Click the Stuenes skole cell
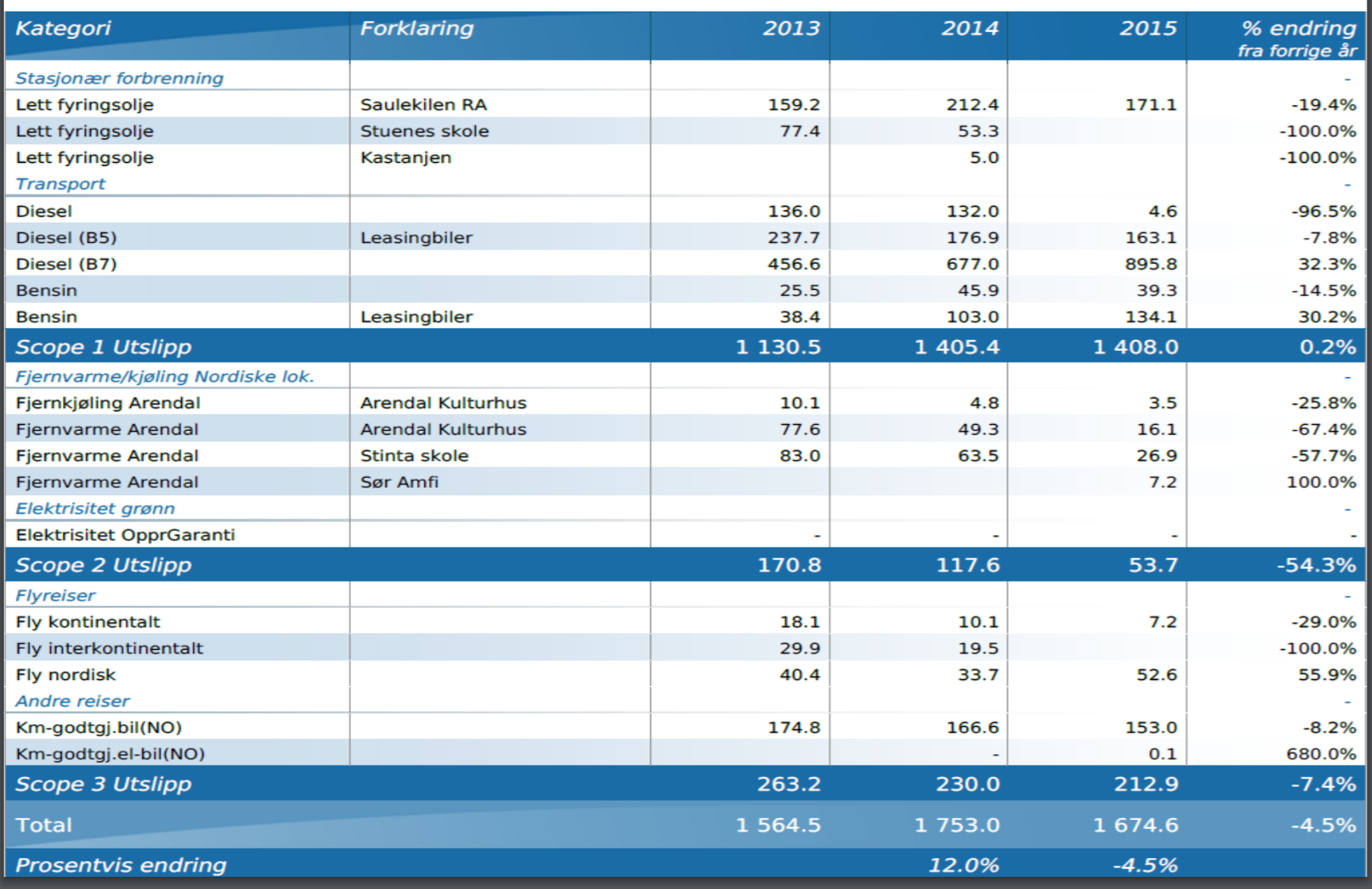Screen dimensions: 1372x889 [x=424, y=131]
